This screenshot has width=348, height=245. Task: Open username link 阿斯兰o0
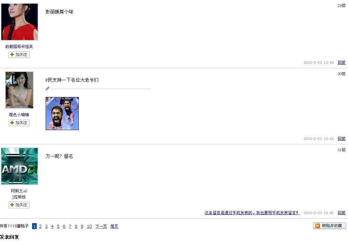[x=19, y=191]
